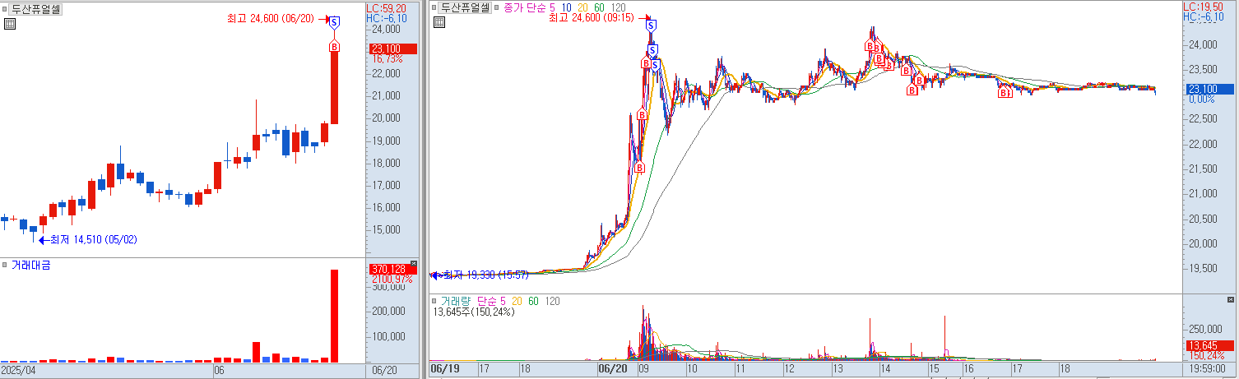This screenshot has width=1239, height=379.
Task: Click the 2100,97% text under 370,128
Action: click(x=392, y=280)
